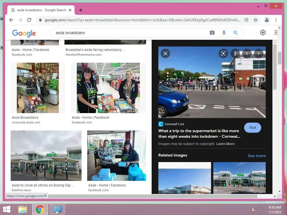This screenshot has width=287, height=215.
Task: Click corporate.asda.com source text
Action: coord(26,123)
